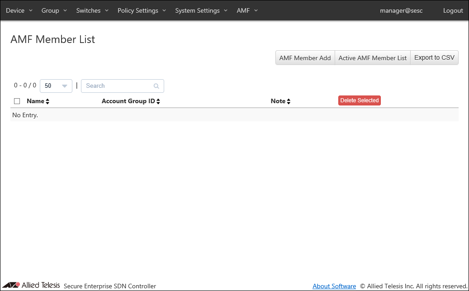Image resolution: width=469 pixels, height=291 pixels.
Task: Tick the select-all checkbox in table header
Action: click(x=17, y=101)
